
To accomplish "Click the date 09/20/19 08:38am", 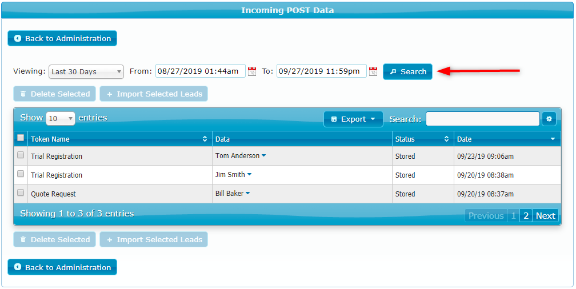I will [x=485, y=175].
